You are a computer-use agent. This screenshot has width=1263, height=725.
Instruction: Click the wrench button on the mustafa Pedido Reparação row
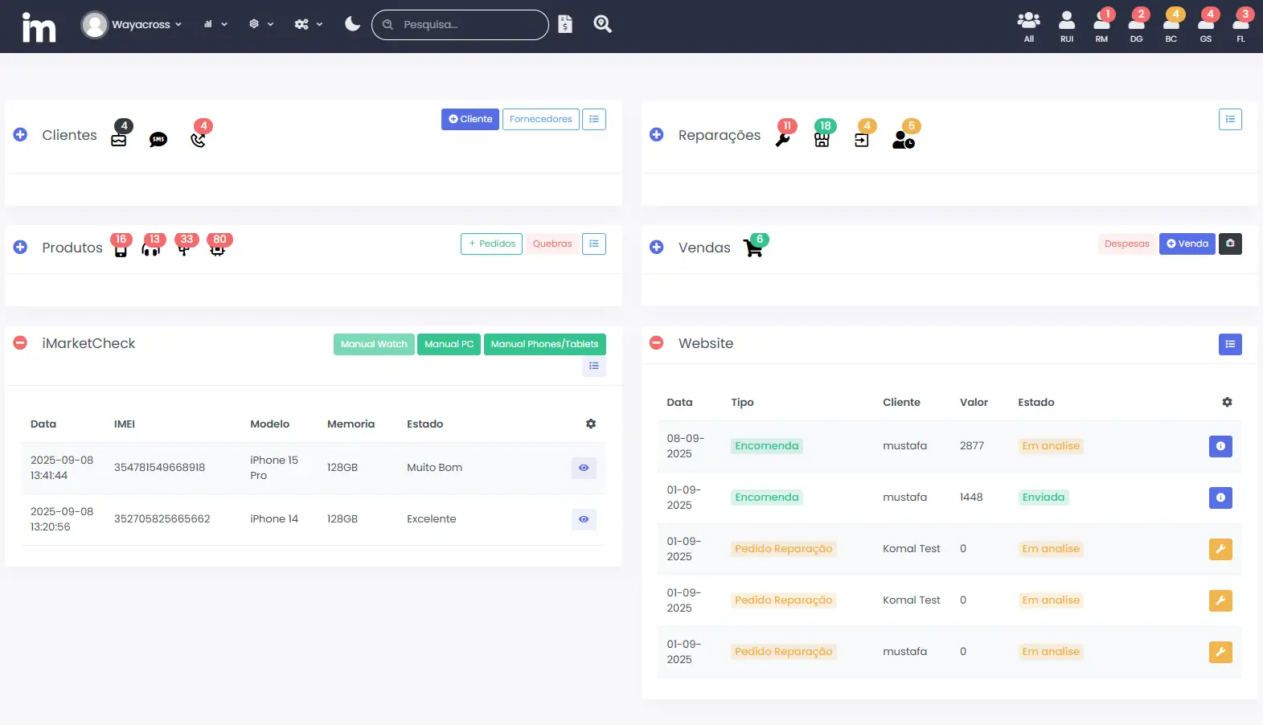(1220, 652)
